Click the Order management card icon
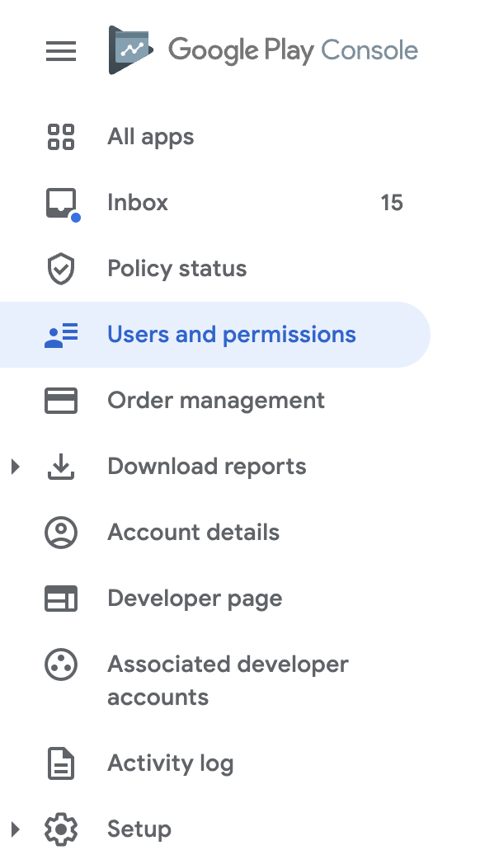The height and width of the screenshot is (864, 480). [x=61, y=401]
